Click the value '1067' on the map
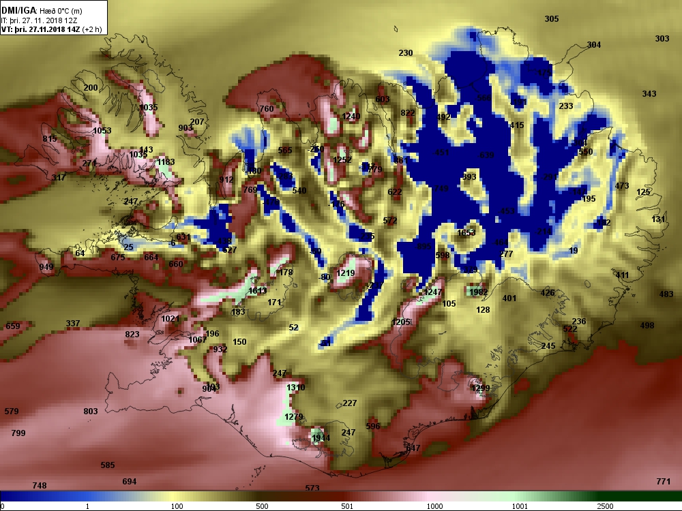 coord(198,340)
